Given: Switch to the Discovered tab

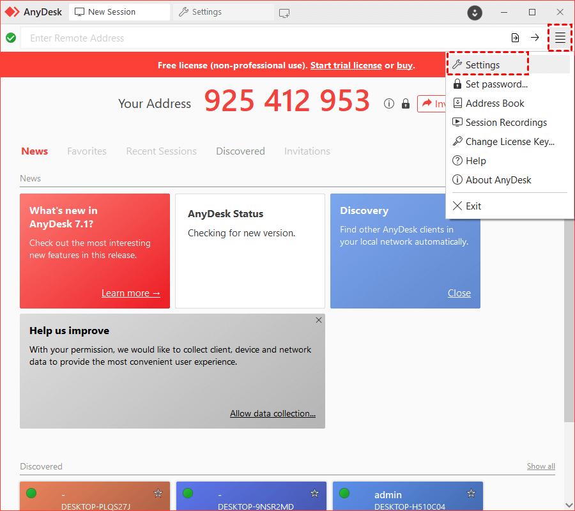Looking at the screenshot, I should 240,151.
